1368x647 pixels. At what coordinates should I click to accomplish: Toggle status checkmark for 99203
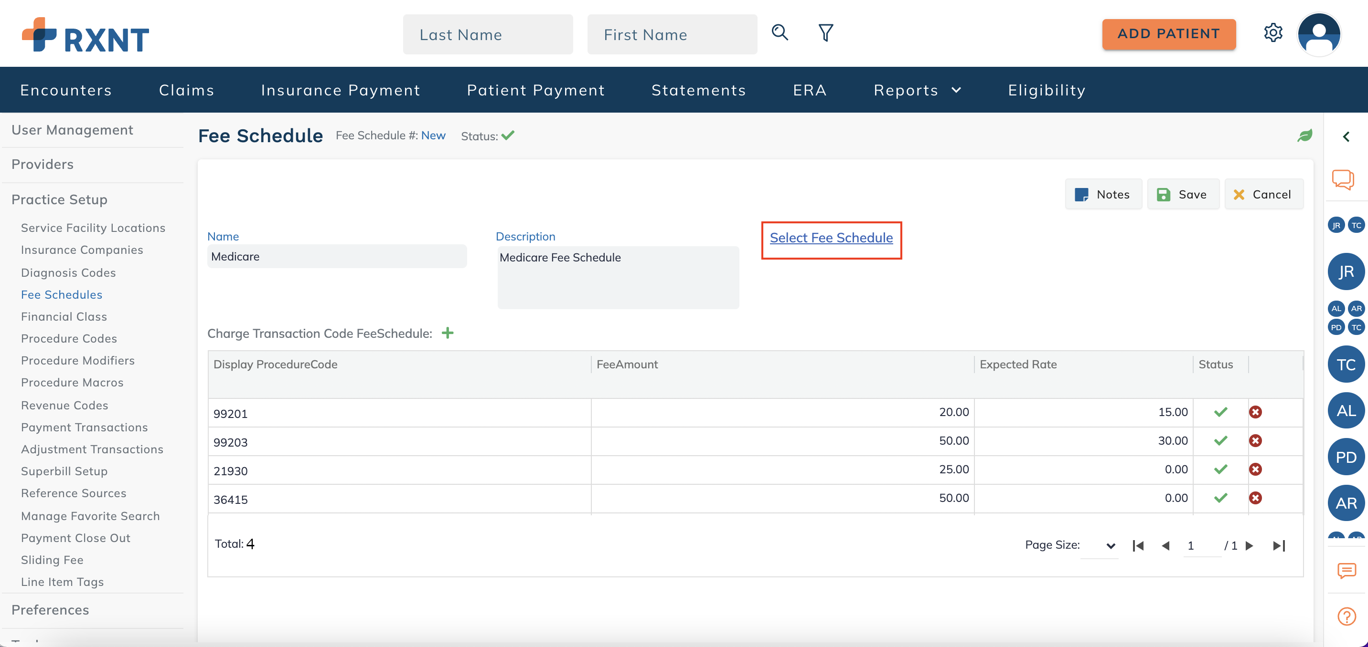1220,441
